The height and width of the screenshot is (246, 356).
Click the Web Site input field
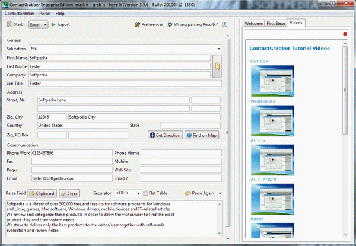(x=181, y=170)
